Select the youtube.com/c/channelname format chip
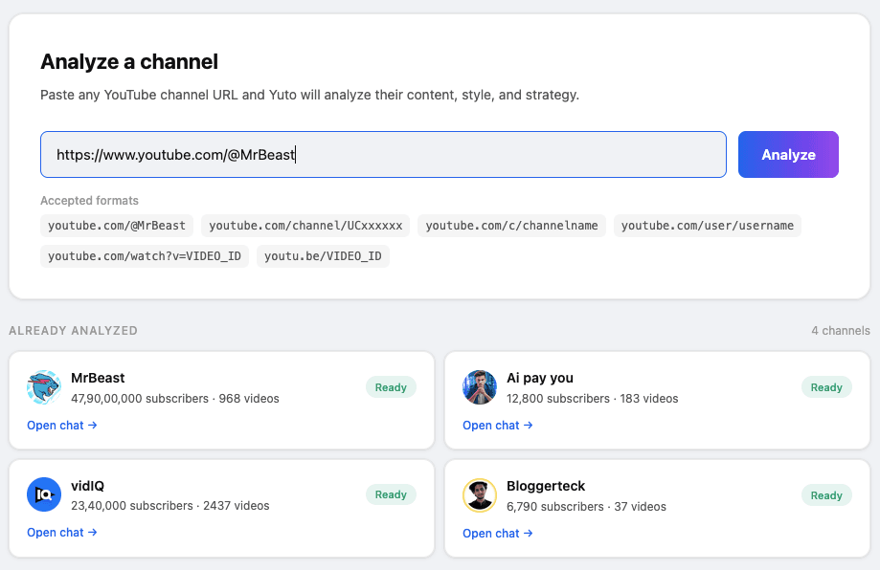The height and width of the screenshot is (570, 880). [511, 226]
